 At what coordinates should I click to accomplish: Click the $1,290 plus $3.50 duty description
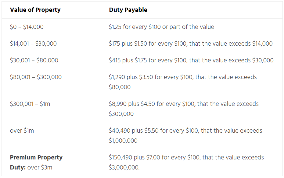(183, 82)
